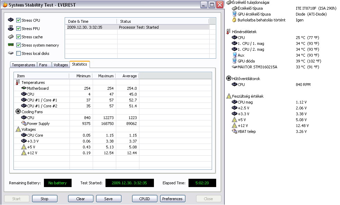Image resolution: width=340 pixels, height=205 pixels.
Task: Click the warning icon next to Feszültség értékek
Action: pyautogui.click(x=229, y=96)
